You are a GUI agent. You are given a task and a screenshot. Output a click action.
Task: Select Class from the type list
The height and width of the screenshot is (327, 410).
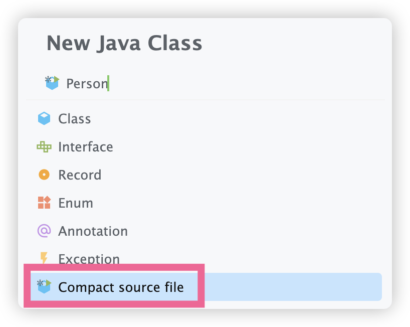pos(74,119)
